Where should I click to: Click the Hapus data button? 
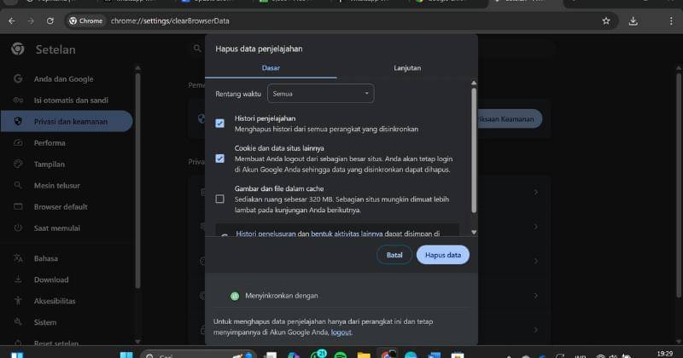442,255
